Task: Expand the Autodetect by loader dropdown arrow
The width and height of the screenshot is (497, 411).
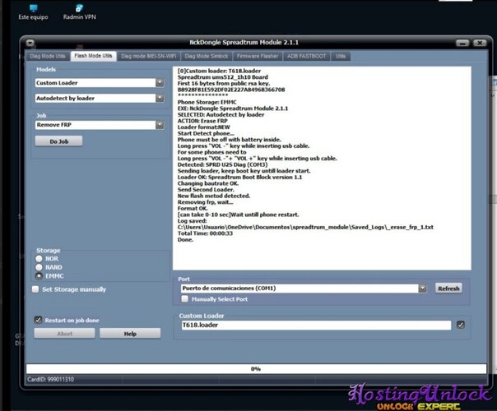Action: pyautogui.click(x=160, y=98)
